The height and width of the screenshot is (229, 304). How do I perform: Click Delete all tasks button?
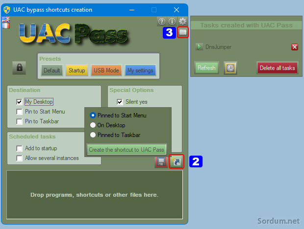tap(277, 68)
